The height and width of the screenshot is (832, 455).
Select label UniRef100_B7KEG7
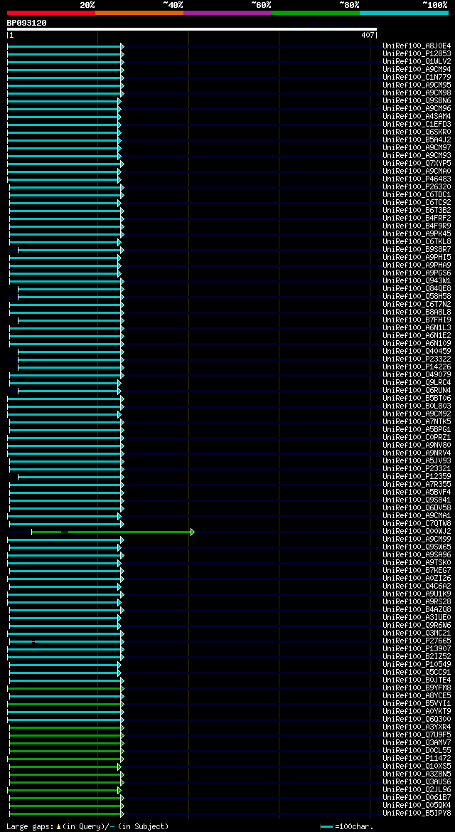tap(417, 570)
